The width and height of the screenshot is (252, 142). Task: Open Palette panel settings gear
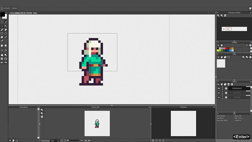(250, 45)
